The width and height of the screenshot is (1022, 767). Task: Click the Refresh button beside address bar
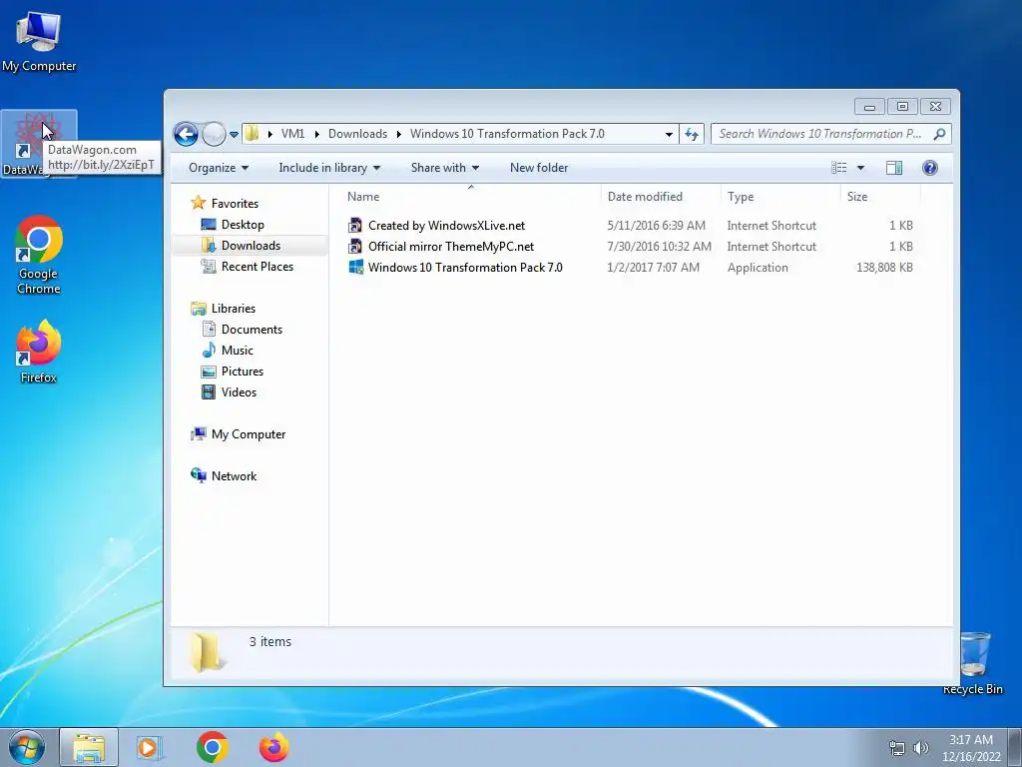point(692,135)
